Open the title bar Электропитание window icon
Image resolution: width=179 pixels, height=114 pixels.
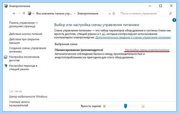click(x=6, y=6)
